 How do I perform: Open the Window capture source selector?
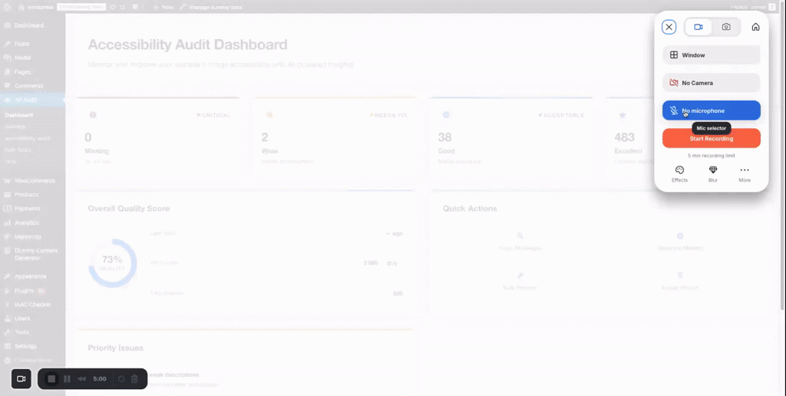pos(712,55)
